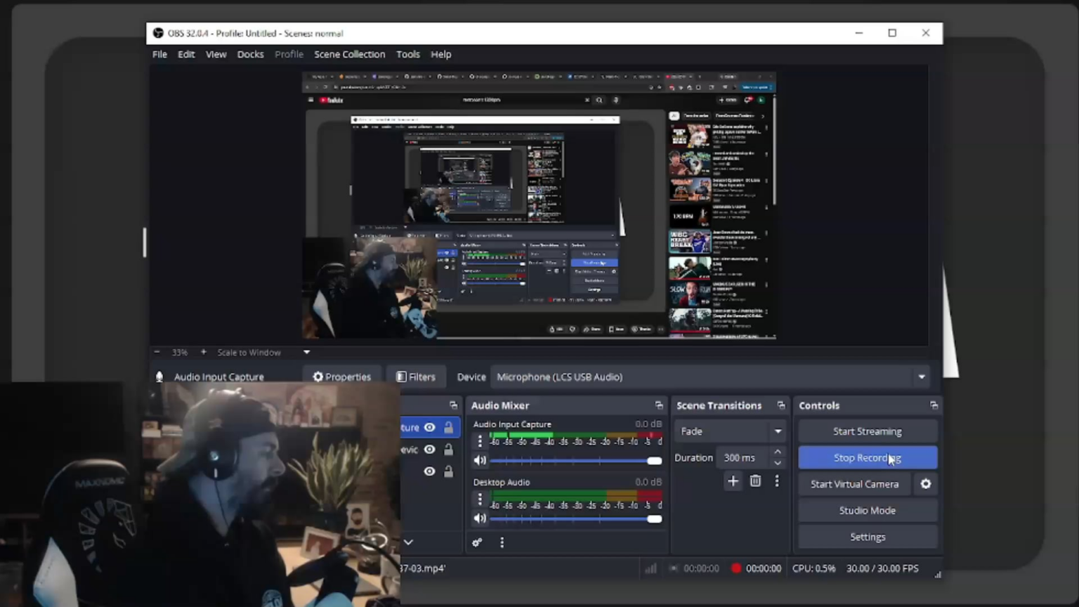The width and height of the screenshot is (1079, 607).
Task: Delete scene transition with trash icon
Action: tap(755, 481)
